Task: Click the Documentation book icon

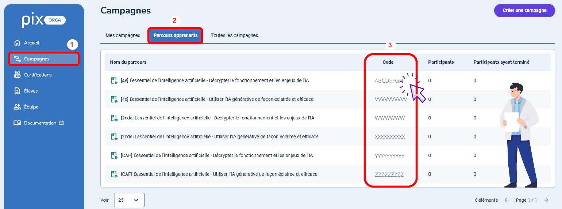Action: click(17, 123)
